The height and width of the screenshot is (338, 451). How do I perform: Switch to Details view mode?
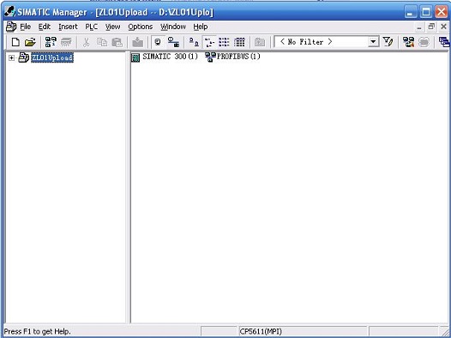coord(239,43)
